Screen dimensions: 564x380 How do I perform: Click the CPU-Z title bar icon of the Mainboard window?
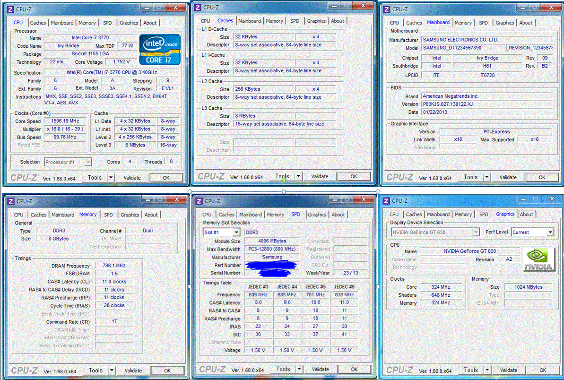(386, 9)
